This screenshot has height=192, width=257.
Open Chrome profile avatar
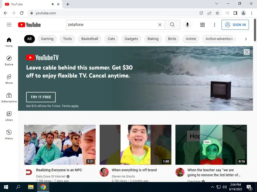[x=243, y=13]
